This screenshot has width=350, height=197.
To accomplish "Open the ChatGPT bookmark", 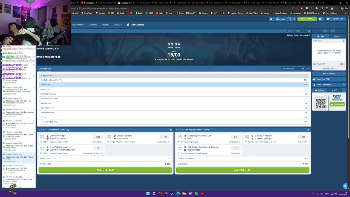I will point(191,13).
